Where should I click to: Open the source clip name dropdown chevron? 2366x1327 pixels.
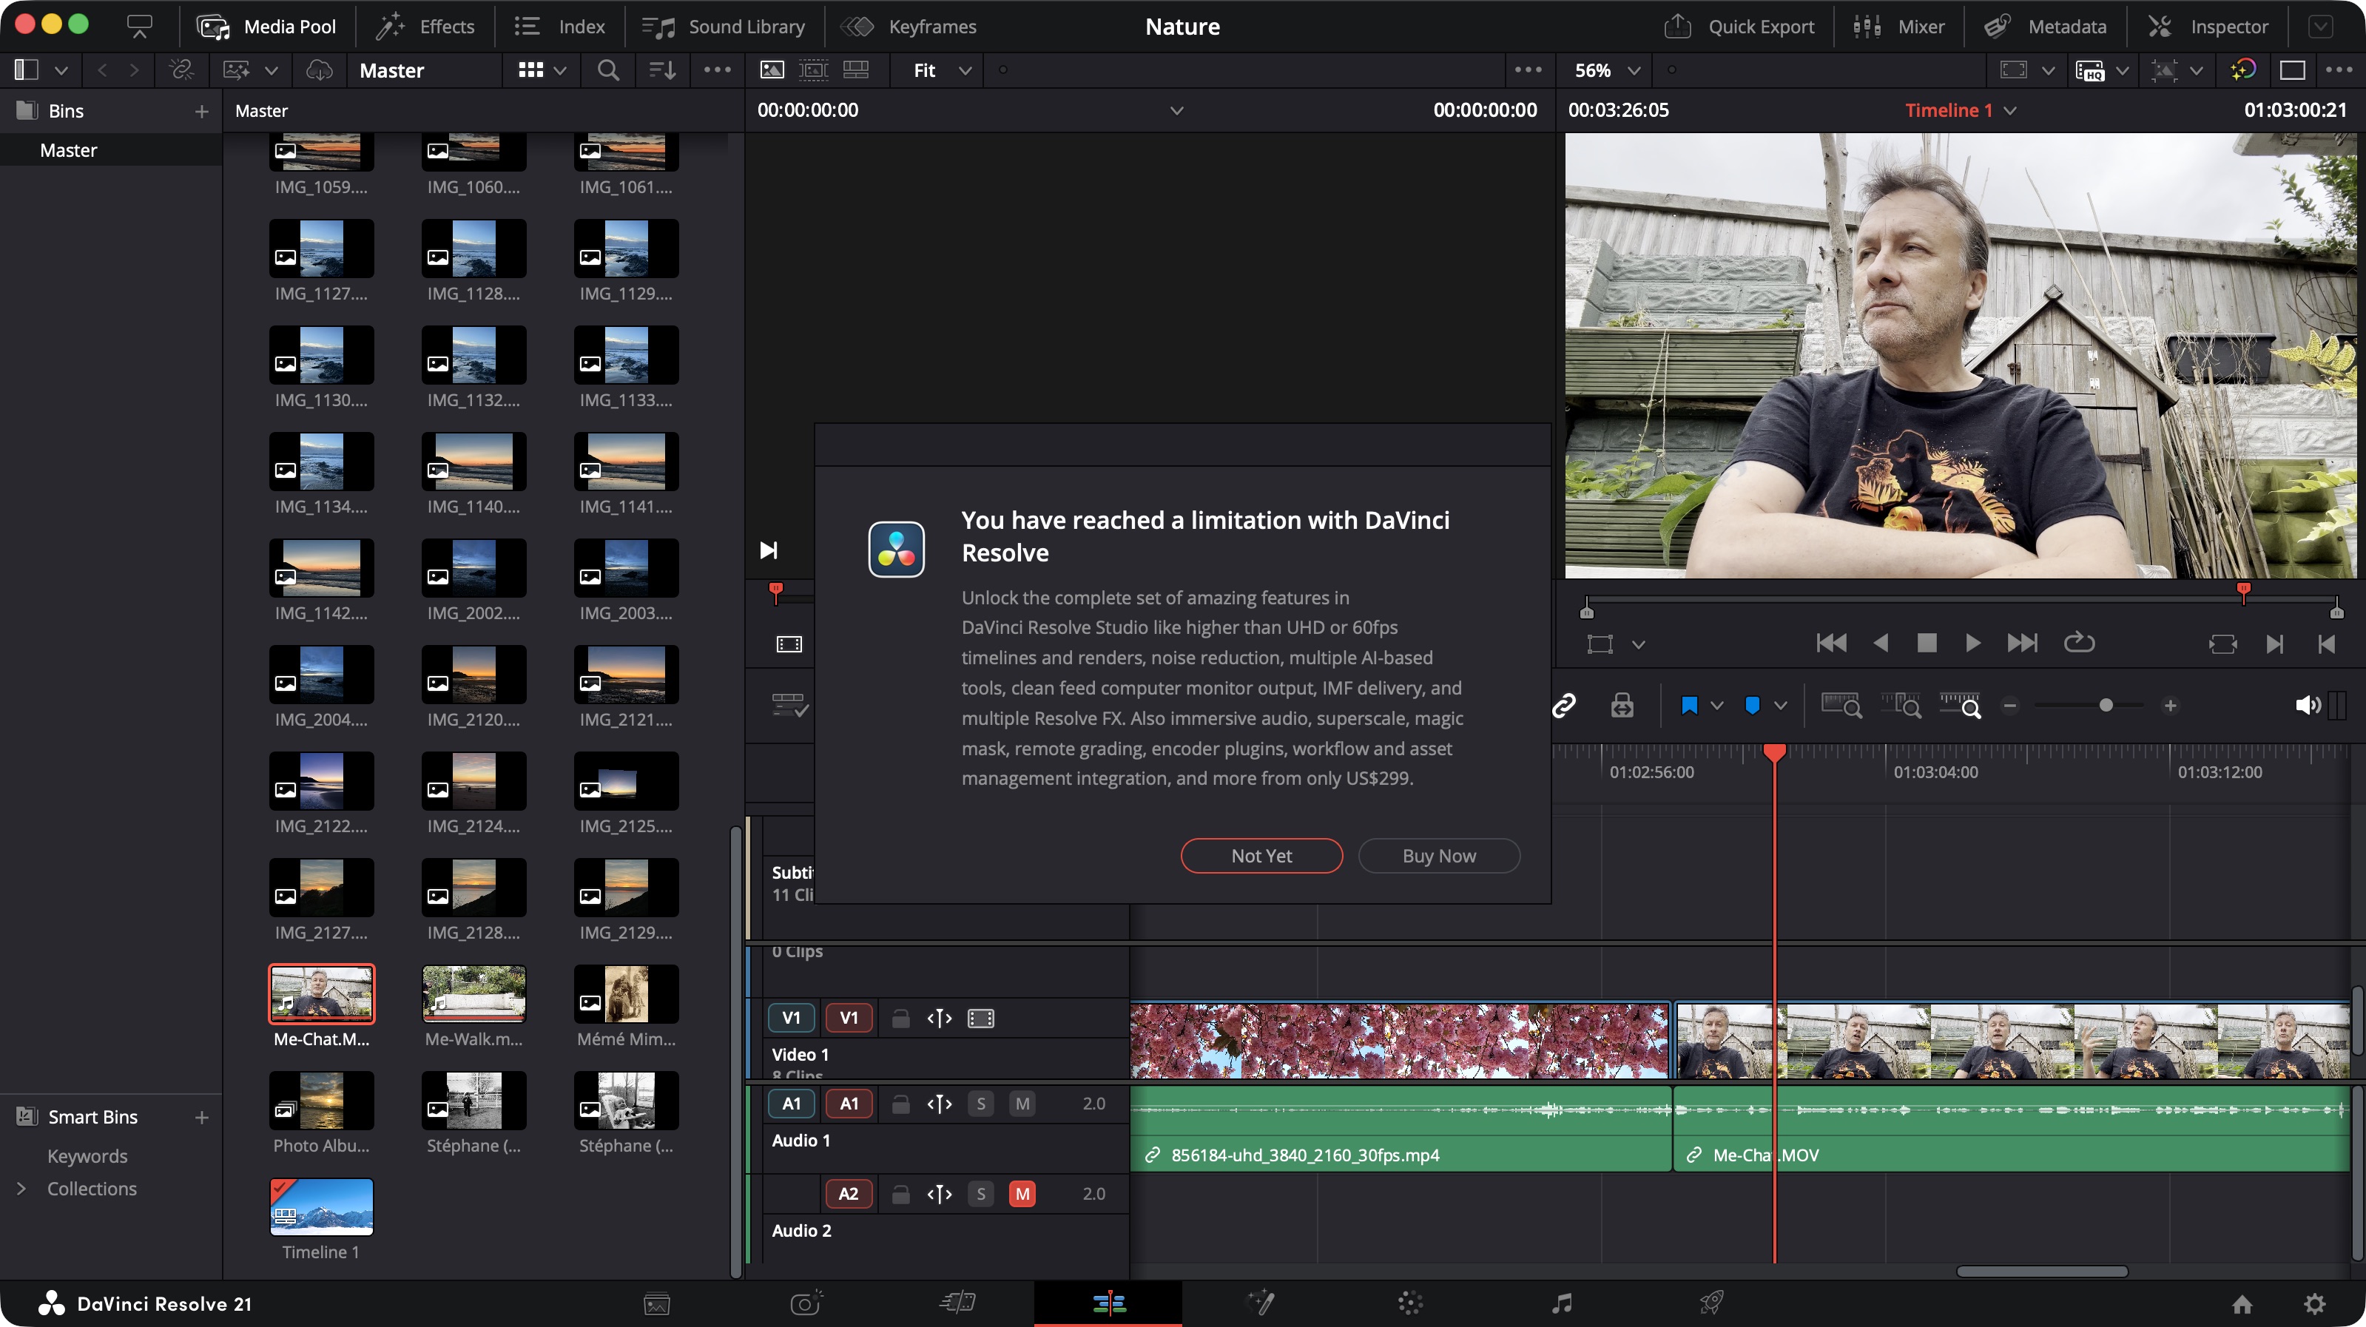point(1176,110)
